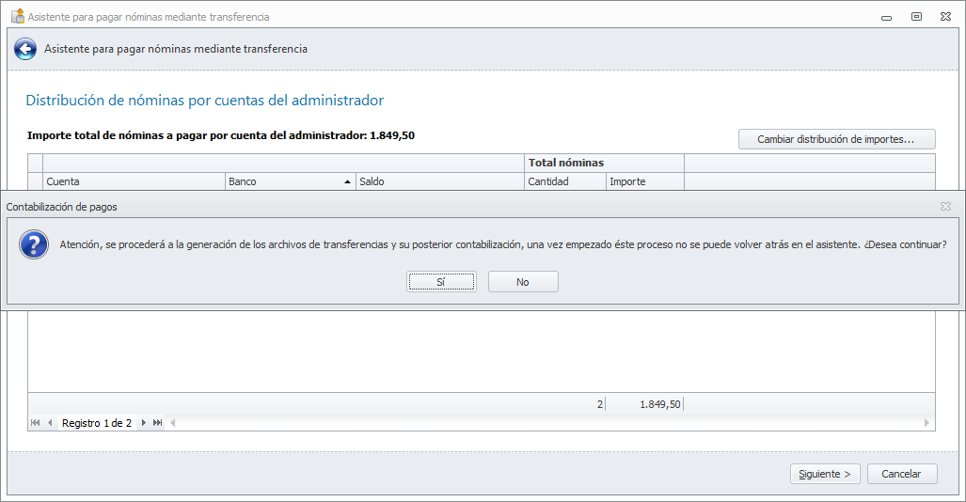Maximize the wizard window
This screenshot has width=966, height=502.
tap(917, 17)
